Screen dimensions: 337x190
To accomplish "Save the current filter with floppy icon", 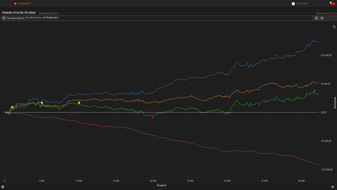I will [316, 18].
